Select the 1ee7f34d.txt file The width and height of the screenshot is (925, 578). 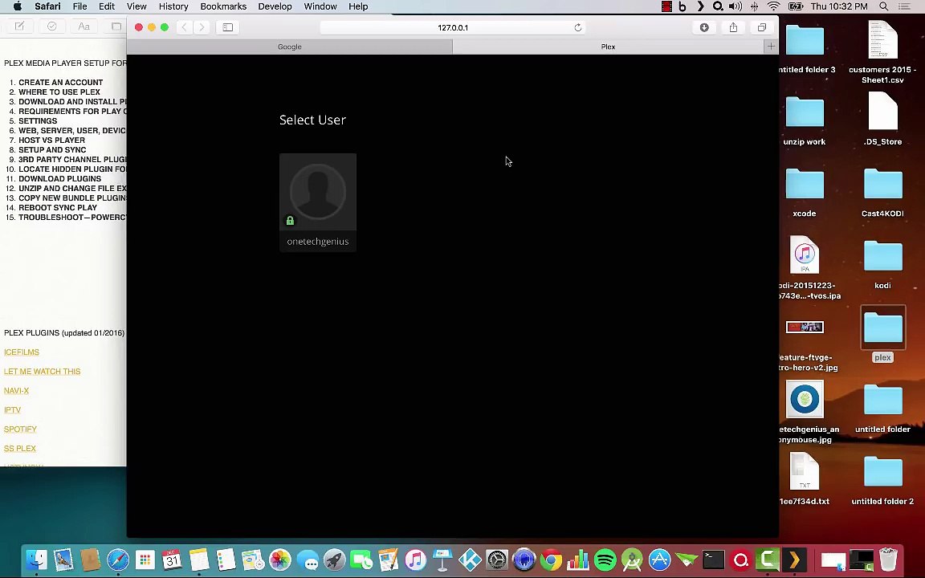click(x=805, y=470)
